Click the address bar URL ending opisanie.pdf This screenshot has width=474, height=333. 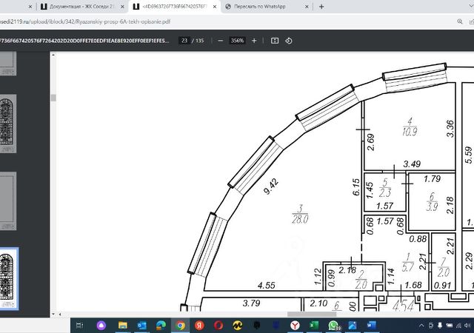click(x=85, y=21)
